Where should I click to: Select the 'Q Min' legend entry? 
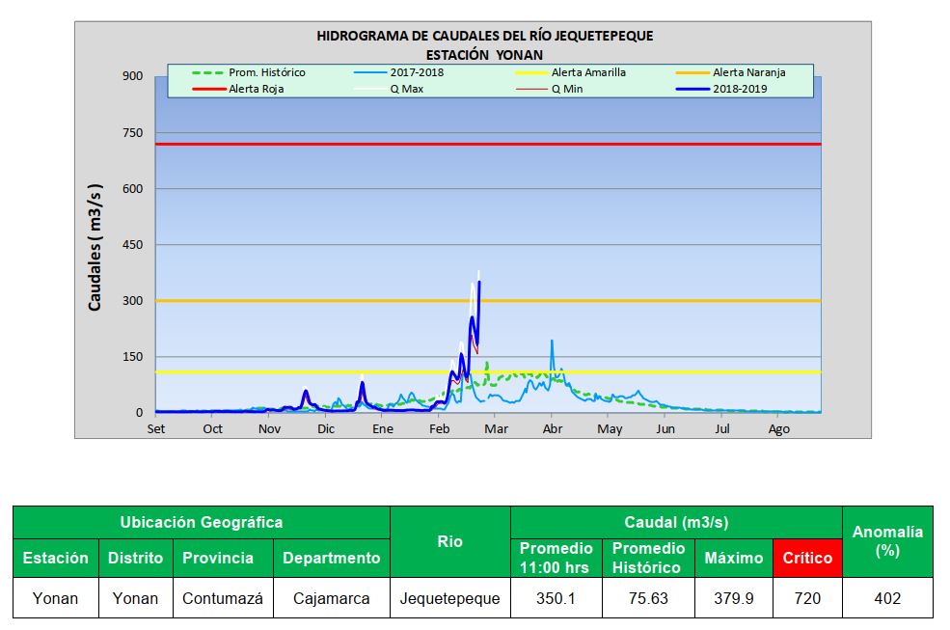(566, 89)
